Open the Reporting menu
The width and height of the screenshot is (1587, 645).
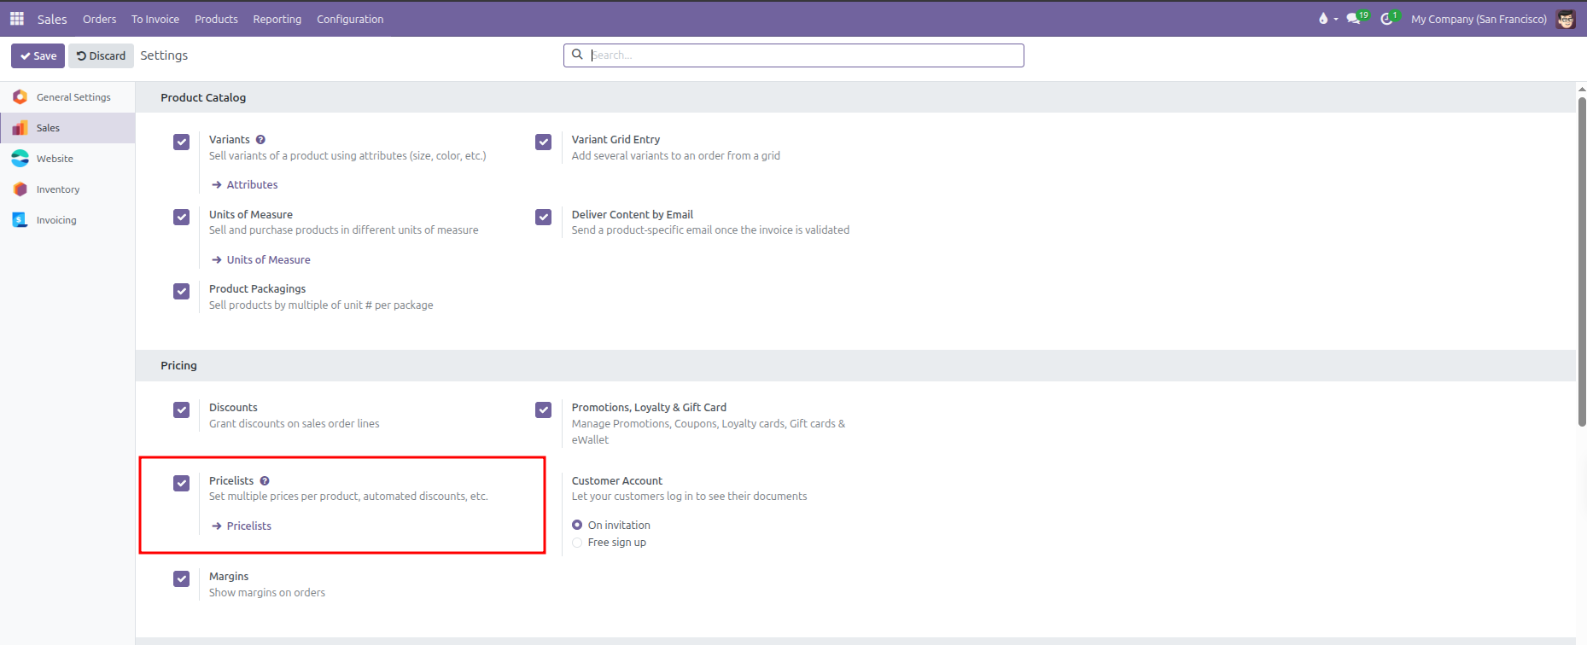(277, 19)
